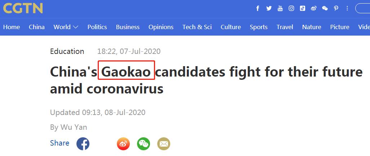Open CGTN's YouTube channel icon
The height and width of the screenshot is (156, 370).
pos(280,8)
